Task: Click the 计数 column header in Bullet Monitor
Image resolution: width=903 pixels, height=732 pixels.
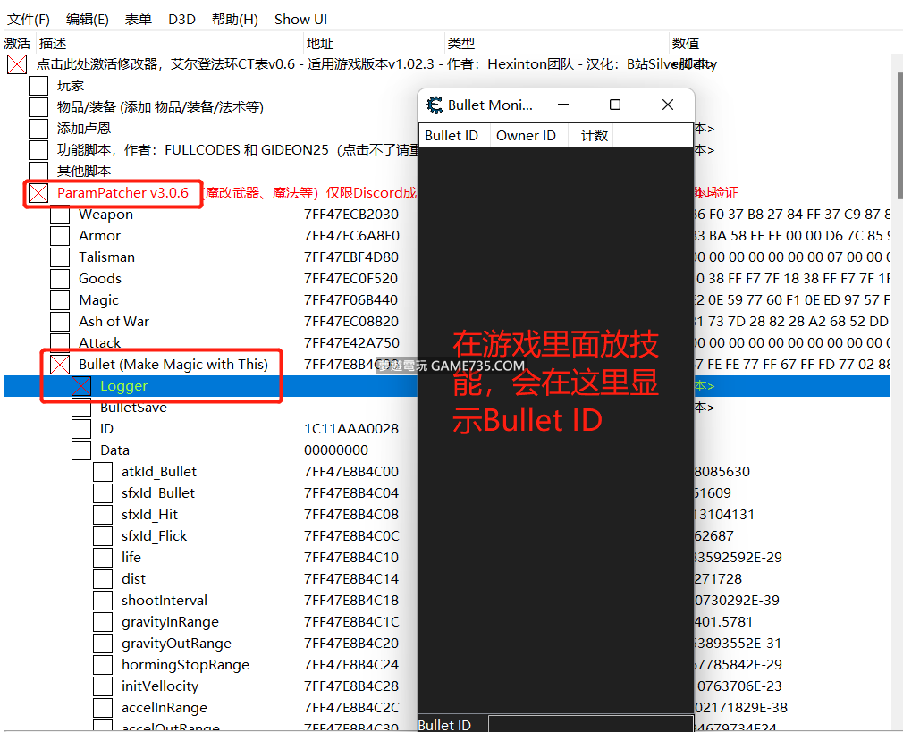Action: (591, 135)
